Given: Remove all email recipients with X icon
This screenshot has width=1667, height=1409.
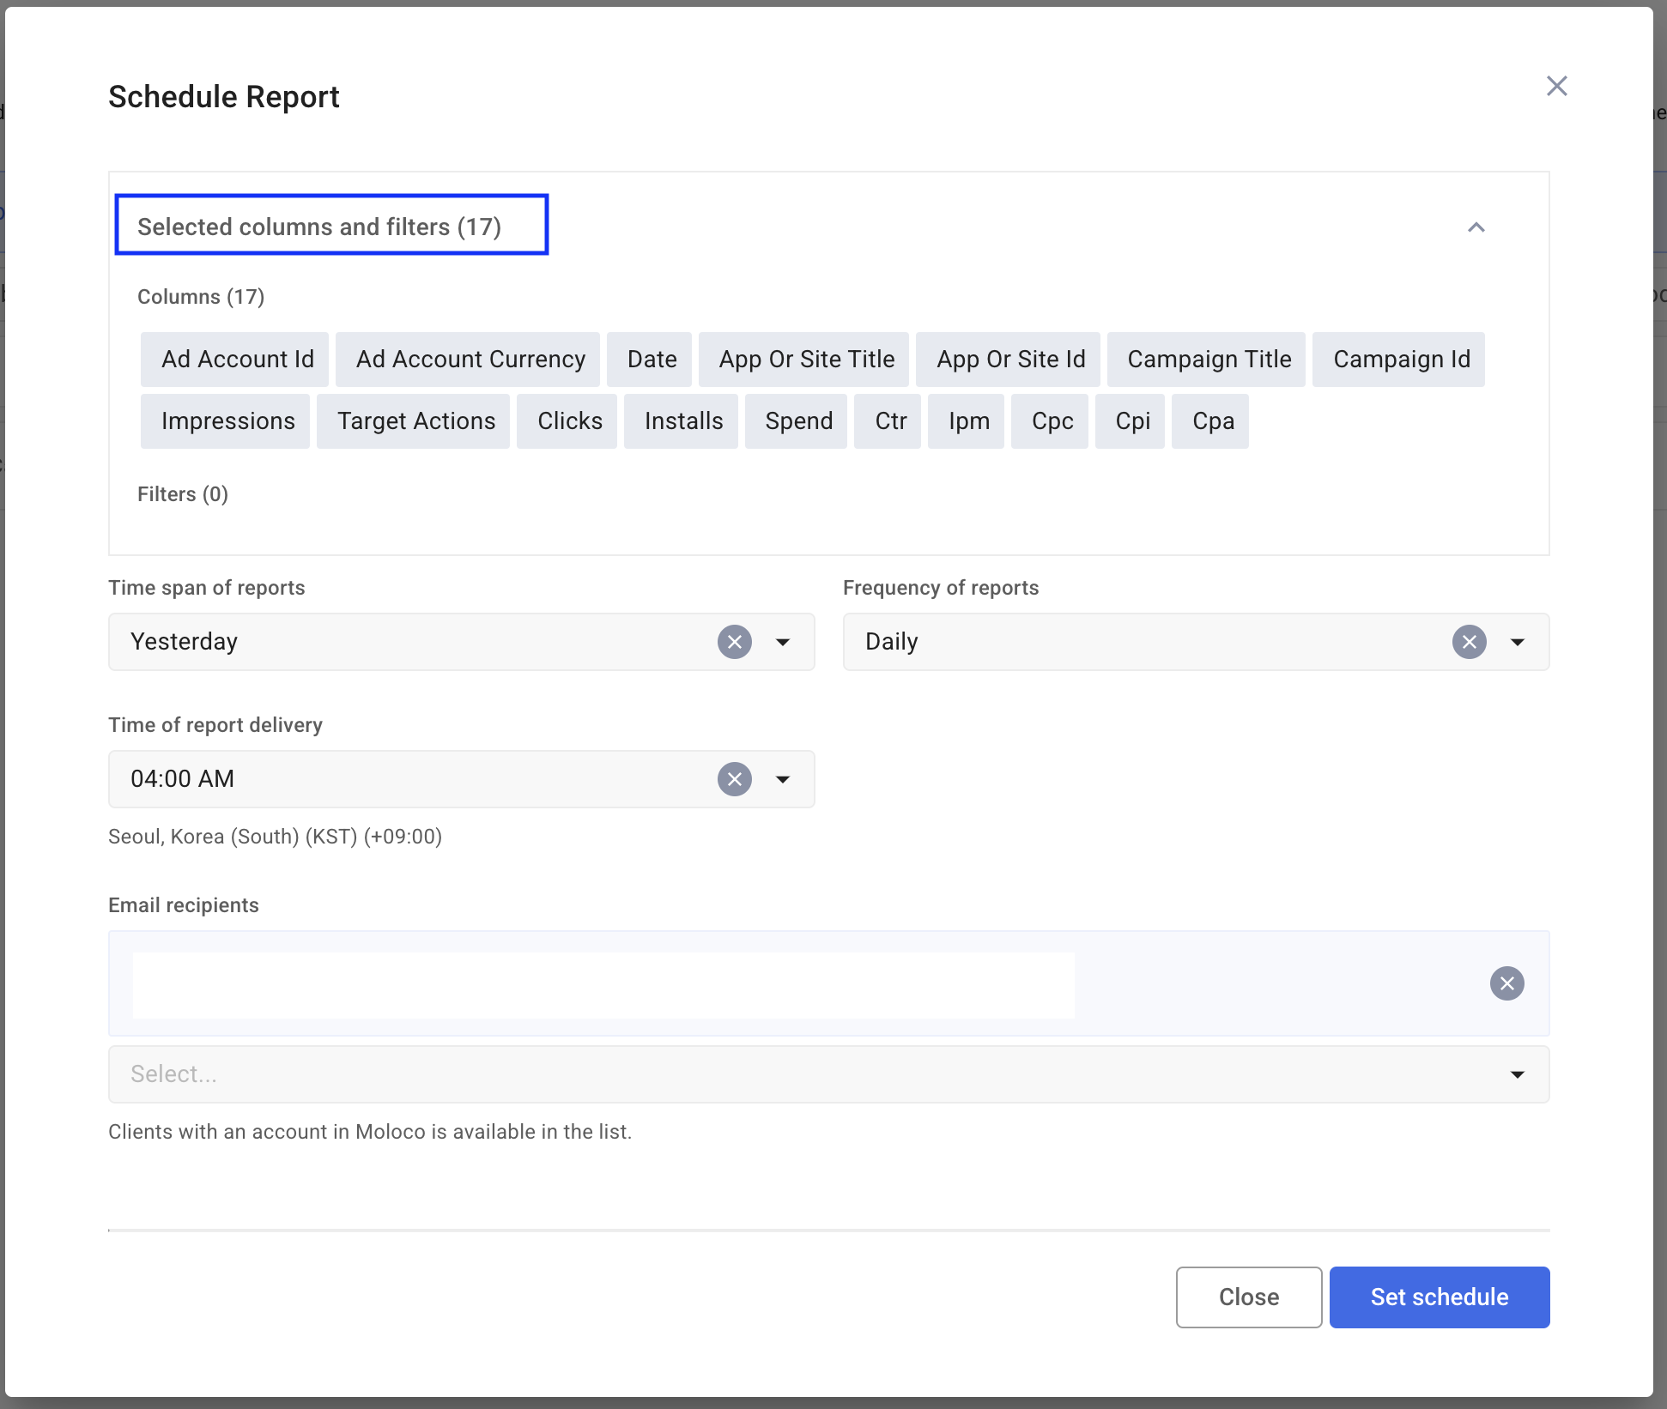Looking at the screenshot, I should [1506, 983].
